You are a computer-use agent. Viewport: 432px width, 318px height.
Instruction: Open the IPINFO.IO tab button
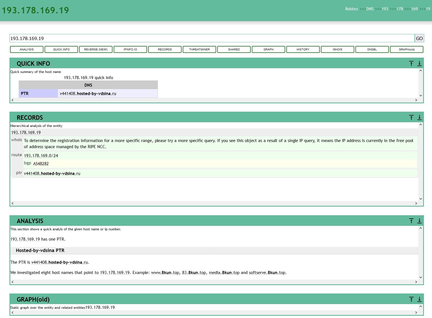[x=130, y=49]
